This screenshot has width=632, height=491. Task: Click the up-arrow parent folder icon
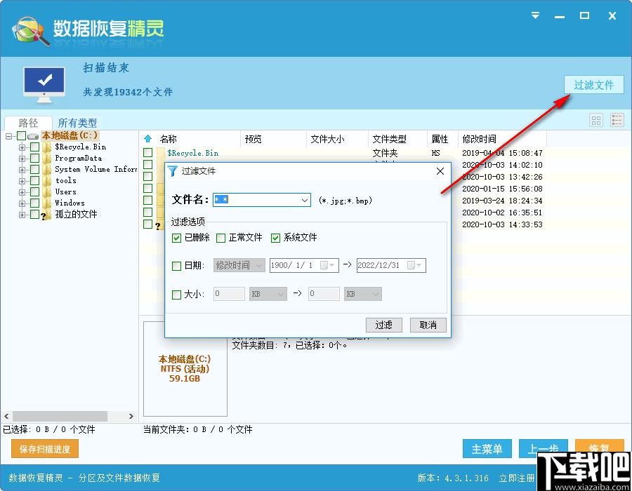[x=147, y=139]
